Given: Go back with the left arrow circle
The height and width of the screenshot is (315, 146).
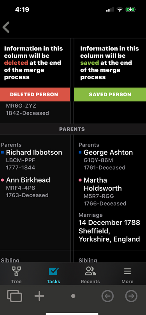Looking at the screenshot, I should 107,296.
